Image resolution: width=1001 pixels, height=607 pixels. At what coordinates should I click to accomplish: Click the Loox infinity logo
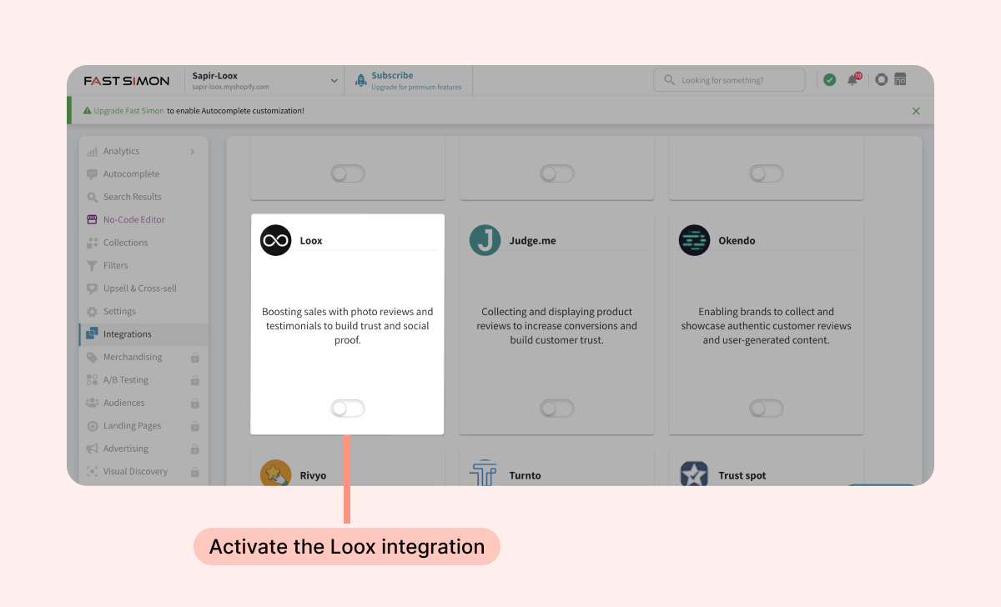coord(275,240)
